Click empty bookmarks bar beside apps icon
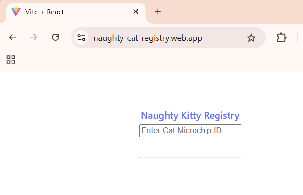The height and width of the screenshot is (195, 303). click(x=155, y=60)
